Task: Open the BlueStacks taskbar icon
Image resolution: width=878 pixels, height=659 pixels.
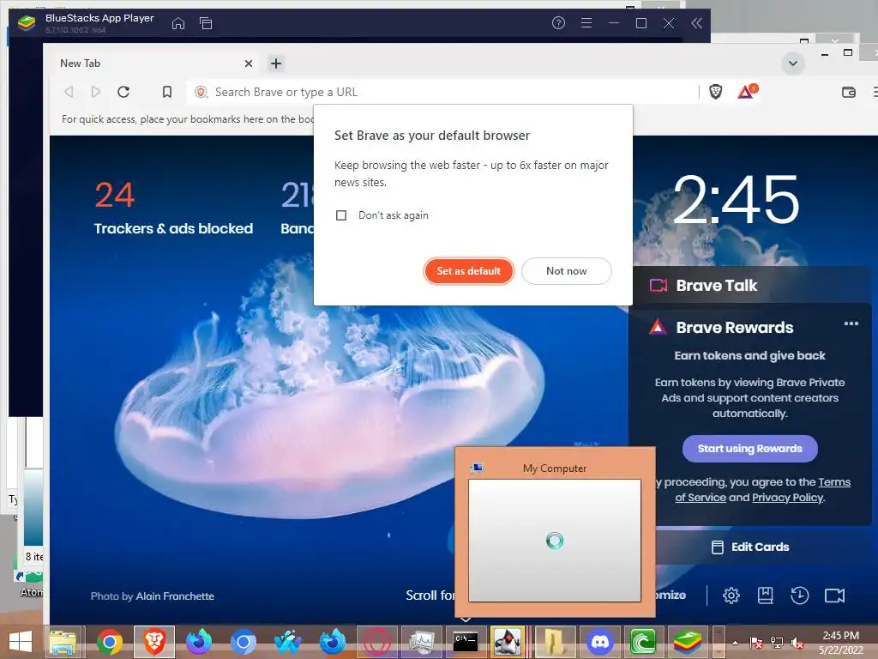Action: (688, 642)
